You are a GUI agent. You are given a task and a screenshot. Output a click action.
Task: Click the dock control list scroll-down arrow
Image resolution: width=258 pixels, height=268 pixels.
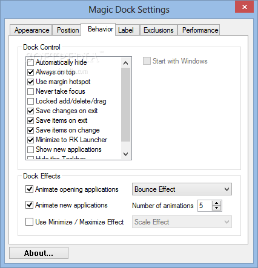(x=125, y=154)
